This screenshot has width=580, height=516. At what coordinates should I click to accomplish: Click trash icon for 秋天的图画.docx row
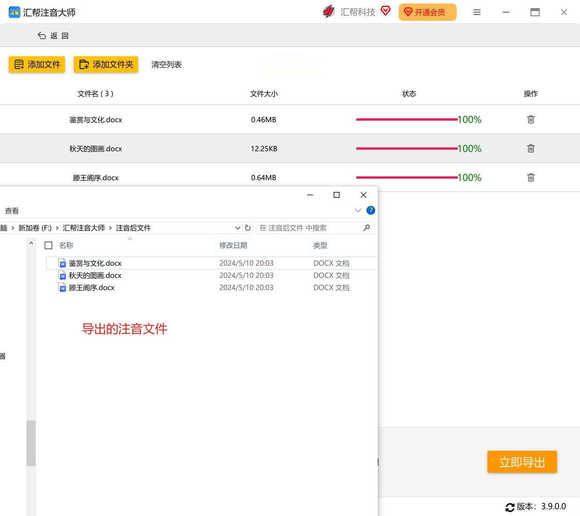530,148
